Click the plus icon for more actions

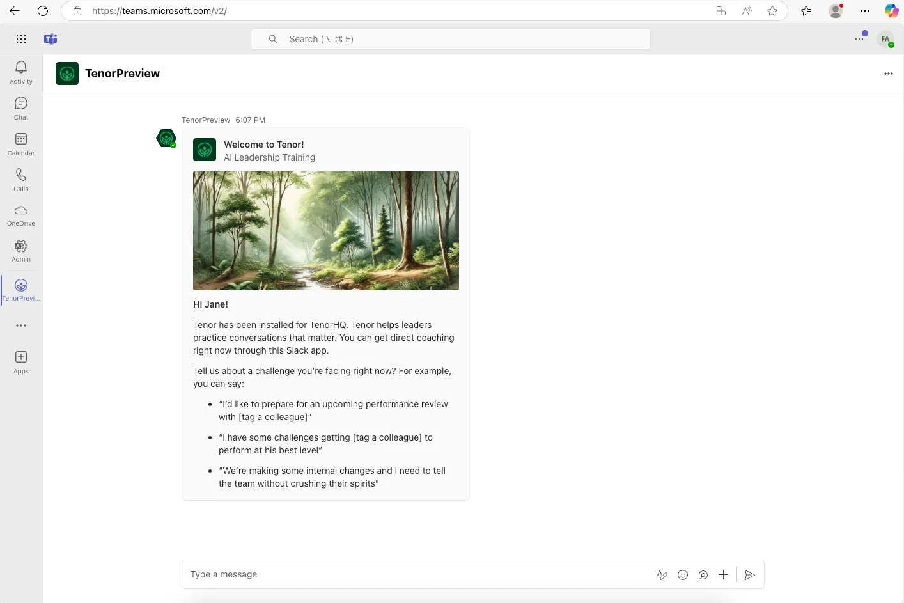[x=723, y=575]
